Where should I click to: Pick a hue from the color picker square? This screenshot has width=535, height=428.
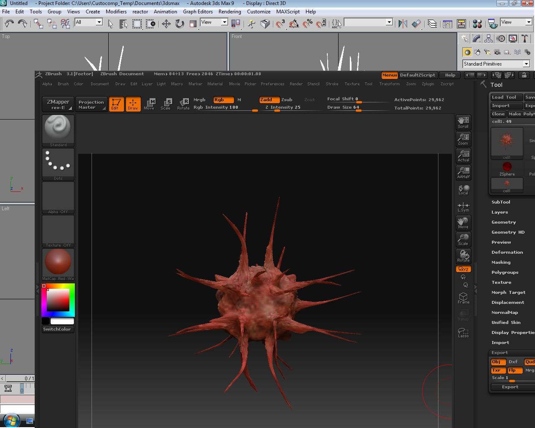click(x=58, y=300)
